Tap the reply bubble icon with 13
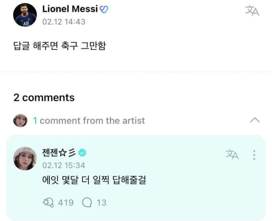This screenshot has height=221, width=272. click(87, 202)
